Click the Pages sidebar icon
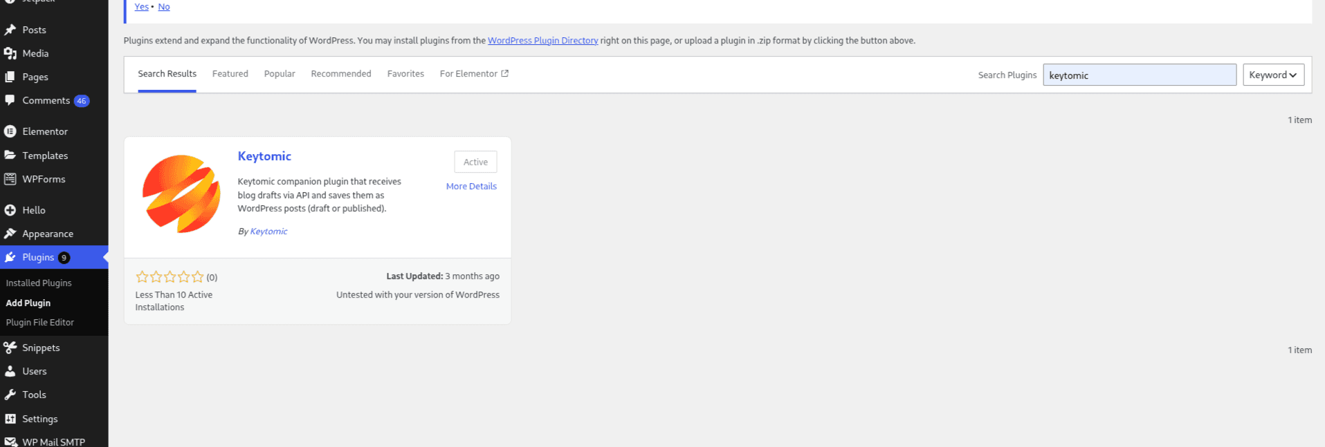 (10, 77)
